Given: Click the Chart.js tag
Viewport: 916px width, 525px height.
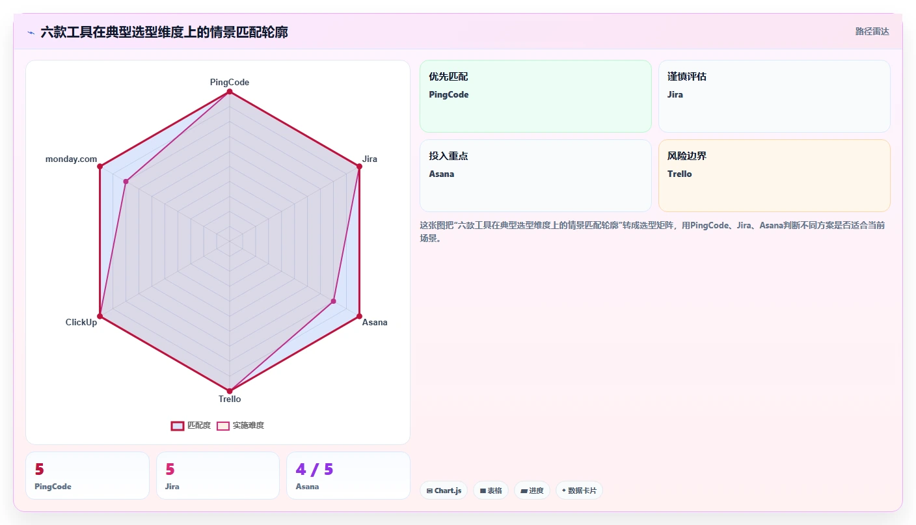Looking at the screenshot, I should tap(444, 491).
